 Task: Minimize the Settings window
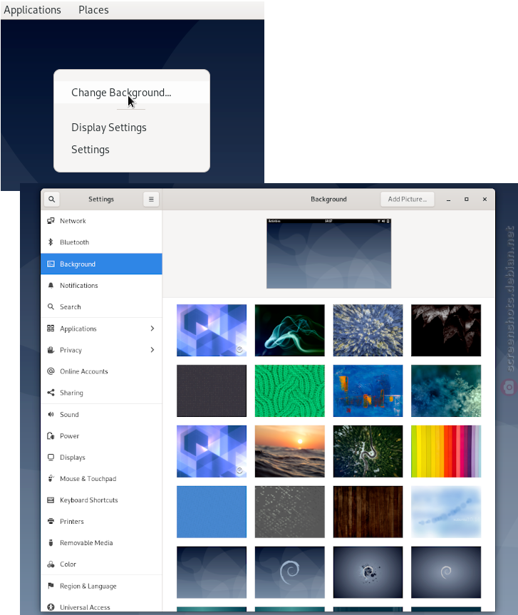tap(448, 200)
